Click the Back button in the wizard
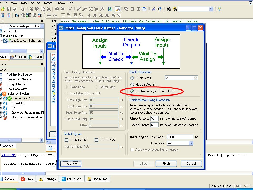 click(144, 164)
